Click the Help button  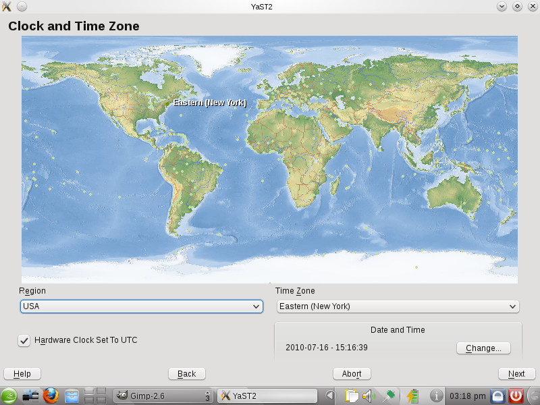pyautogui.click(x=22, y=374)
